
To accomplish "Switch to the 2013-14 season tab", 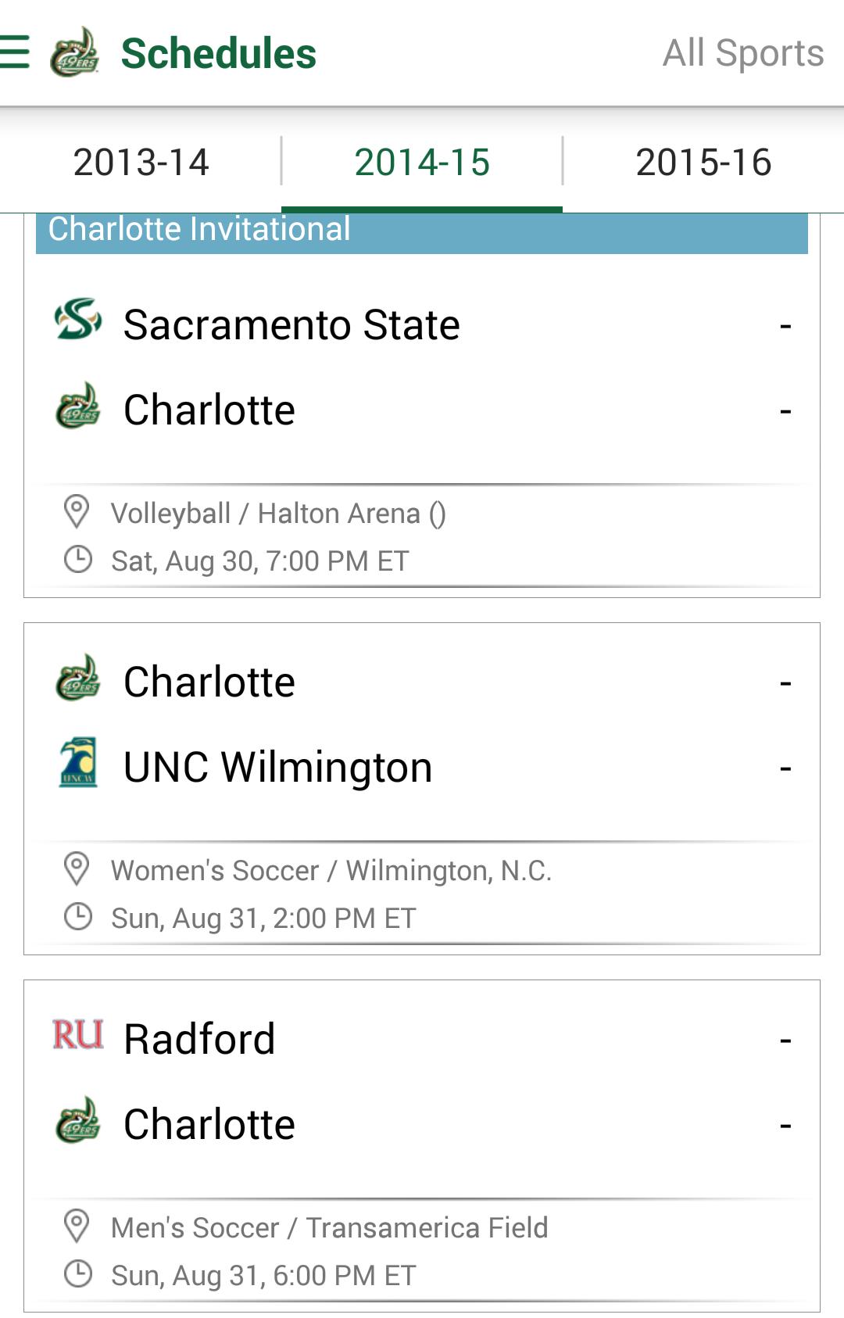I will tap(141, 163).
